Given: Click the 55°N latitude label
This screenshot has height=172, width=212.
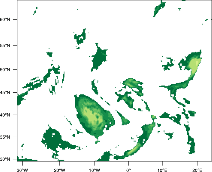Looking at the screenshot, I should [x=5, y=46].
